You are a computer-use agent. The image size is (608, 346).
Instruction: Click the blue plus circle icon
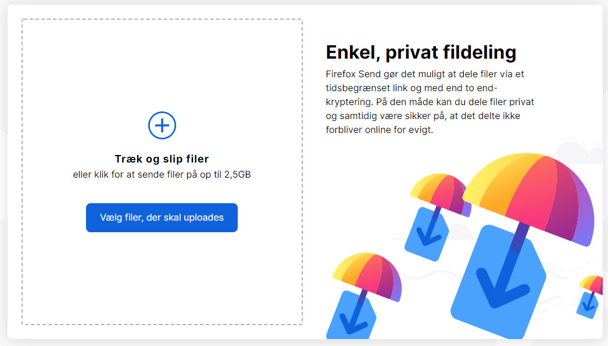(x=162, y=125)
